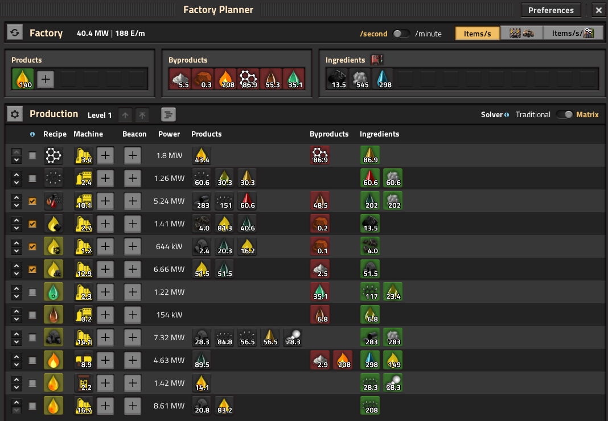Toggle the /second to /minute switch
Image resolution: width=608 pixels, height=421 pixels.
pyautogui.click(x=401, y=34)
